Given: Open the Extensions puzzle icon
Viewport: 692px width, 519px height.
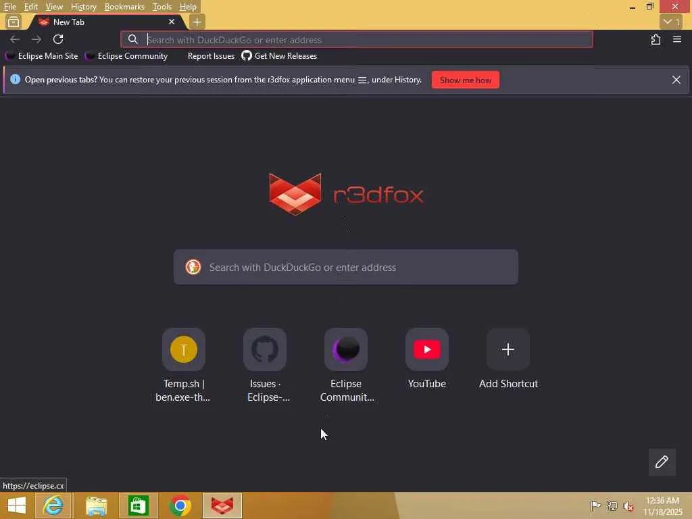Looking at the screenshot, I should click(656, 39).
